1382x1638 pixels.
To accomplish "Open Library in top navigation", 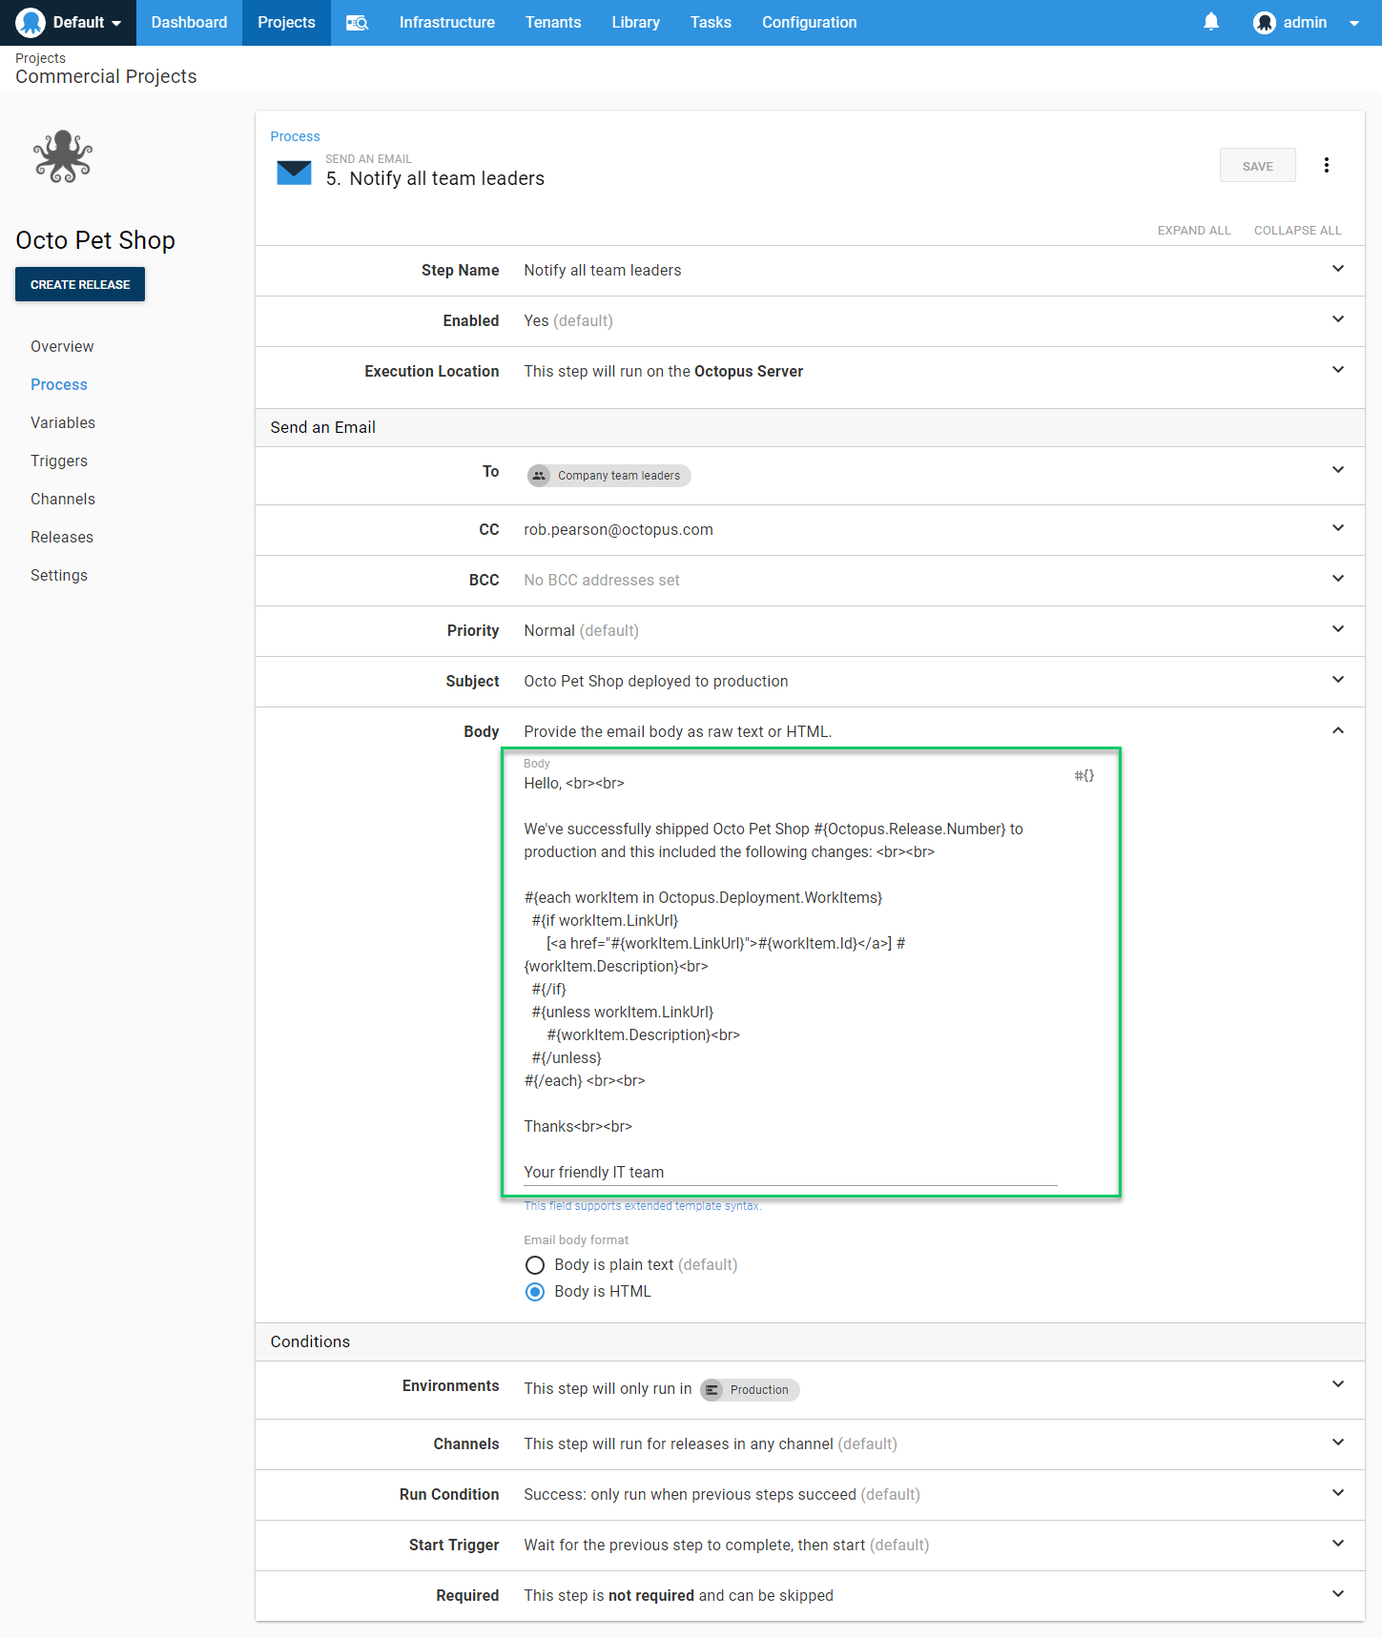I will coord(635,23).
